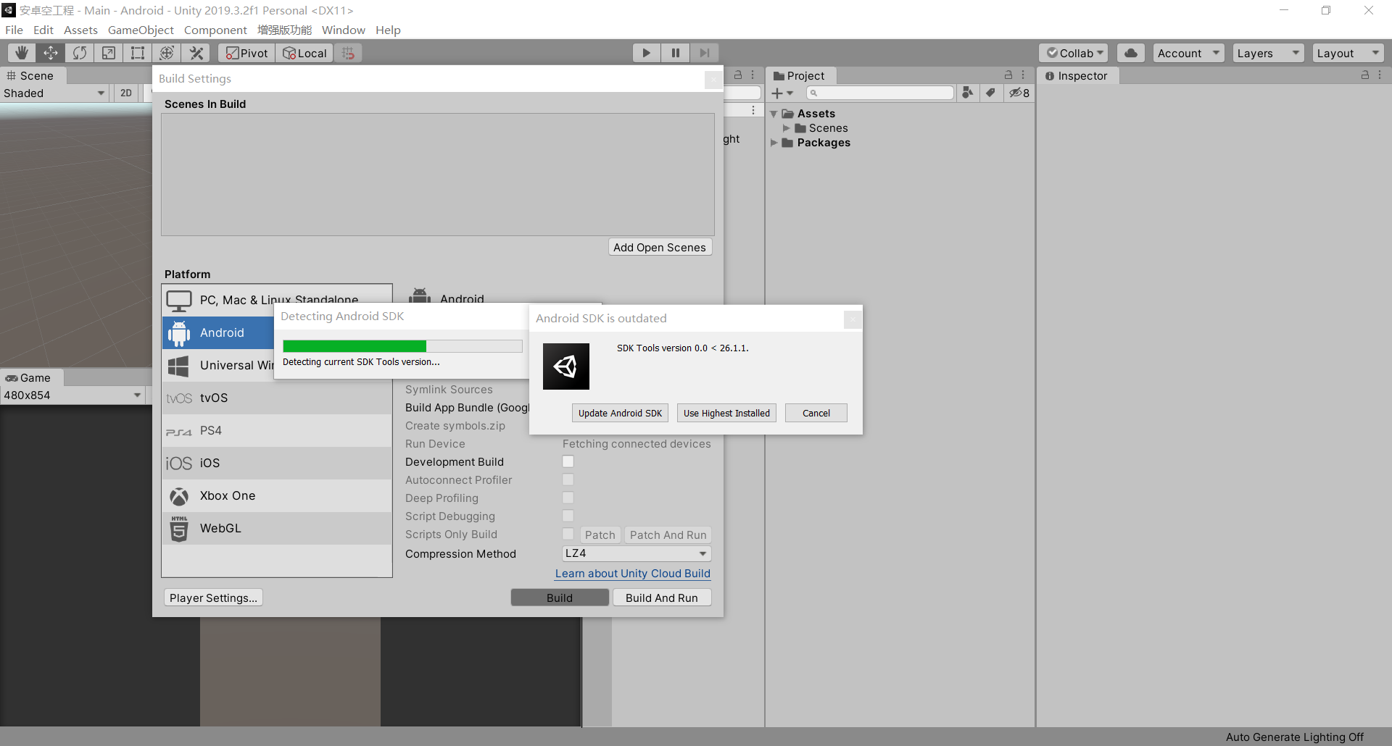Select the Rotate tool
This screenshot has width=1392, height=746.
click(80, 53)
